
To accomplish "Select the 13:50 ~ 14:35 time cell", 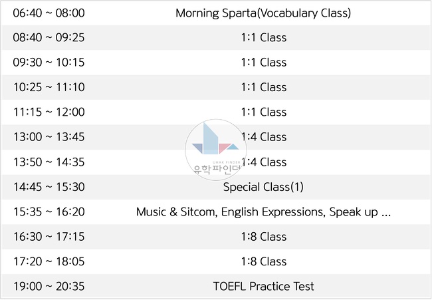I will [x=49, y=162].
